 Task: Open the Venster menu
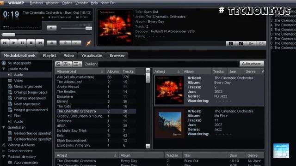coord(81,3)
